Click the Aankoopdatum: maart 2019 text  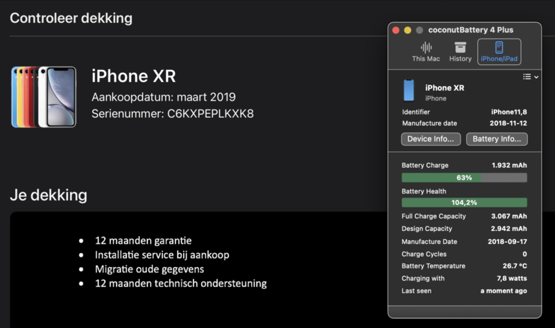coord(164,97)
